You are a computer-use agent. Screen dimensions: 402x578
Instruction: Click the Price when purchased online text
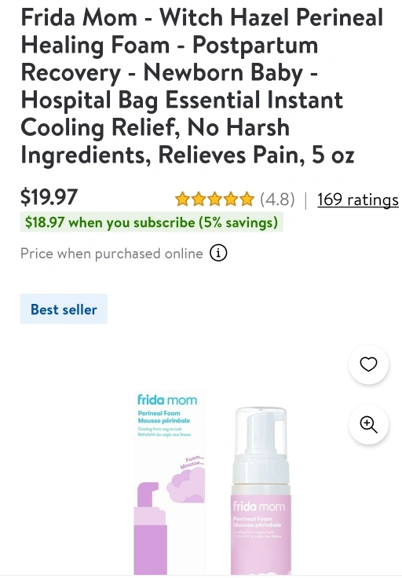pyautogui.click(x=111, y=254)
